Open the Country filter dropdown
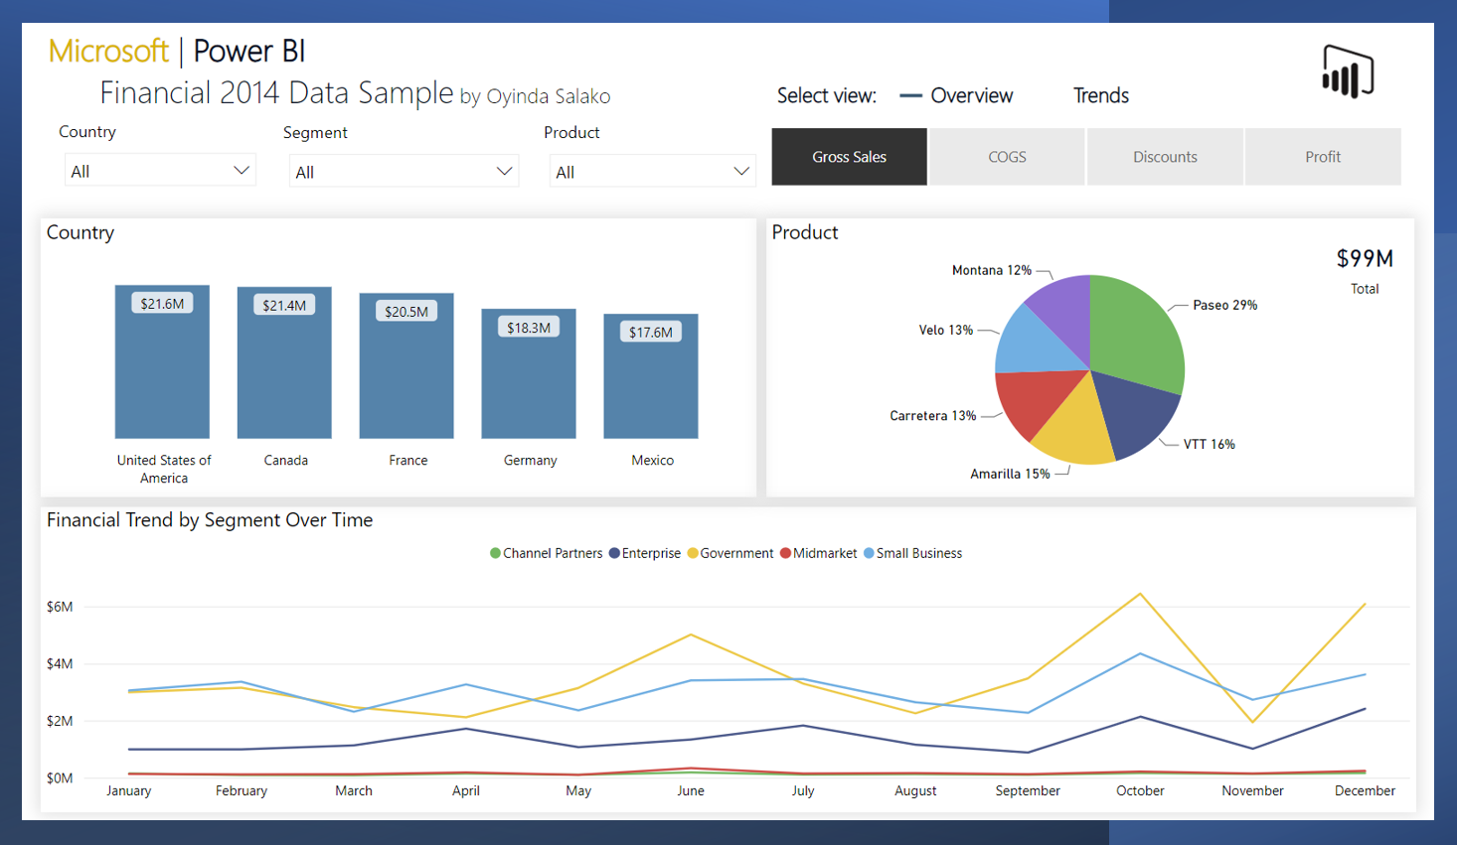Viewport: 1457px width, 845px height. [160, 171]
